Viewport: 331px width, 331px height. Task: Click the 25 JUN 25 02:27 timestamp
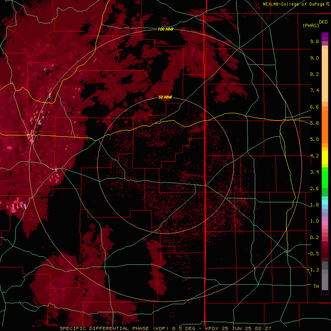pos(246,328)
